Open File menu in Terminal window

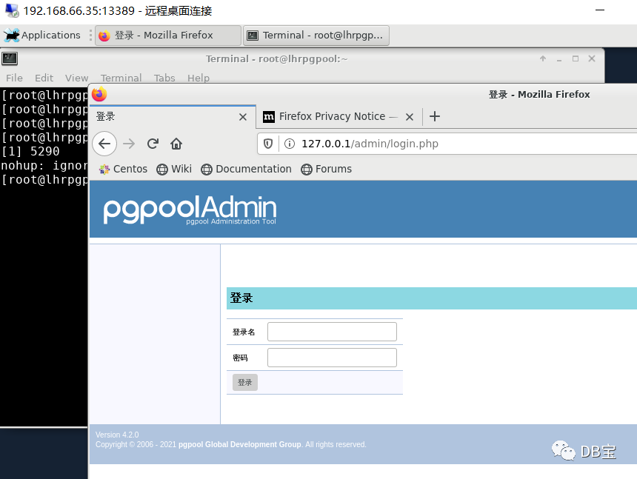(14, 78)
